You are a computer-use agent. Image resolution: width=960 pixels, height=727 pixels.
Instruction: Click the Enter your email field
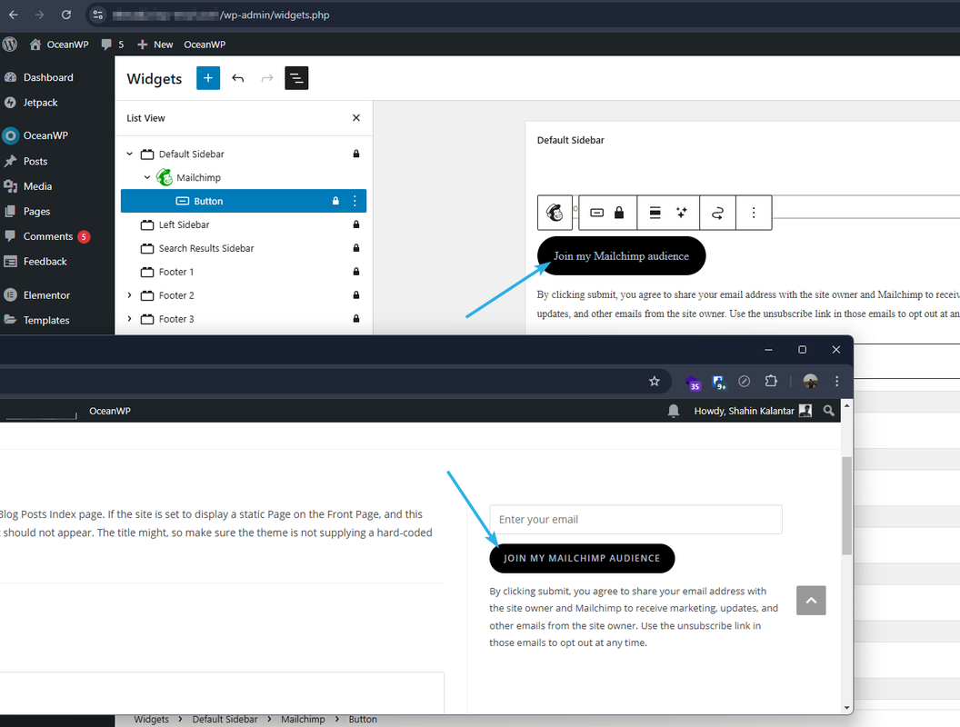point(635,520)
